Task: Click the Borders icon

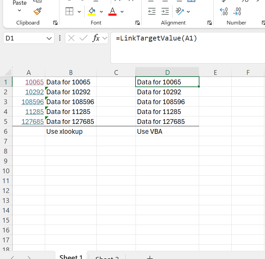Action: click(x=69, y=12)
